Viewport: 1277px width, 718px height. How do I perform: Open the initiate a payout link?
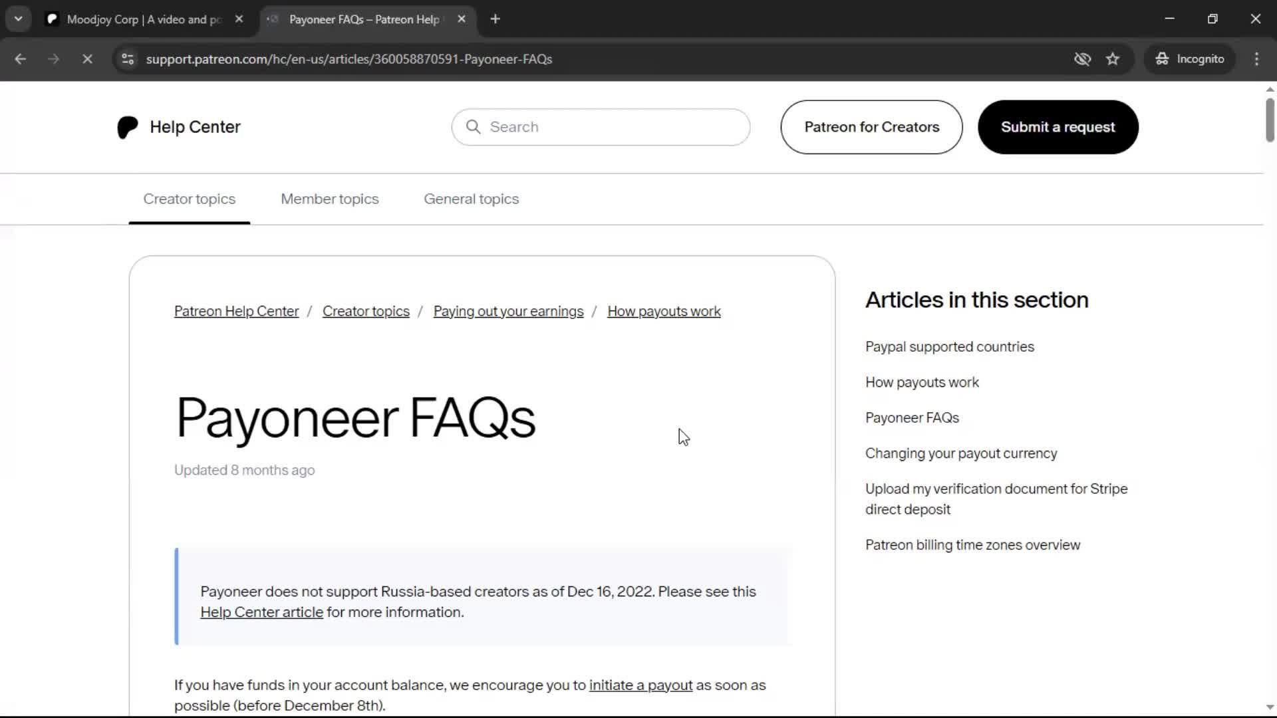click(x=640, y=685)
